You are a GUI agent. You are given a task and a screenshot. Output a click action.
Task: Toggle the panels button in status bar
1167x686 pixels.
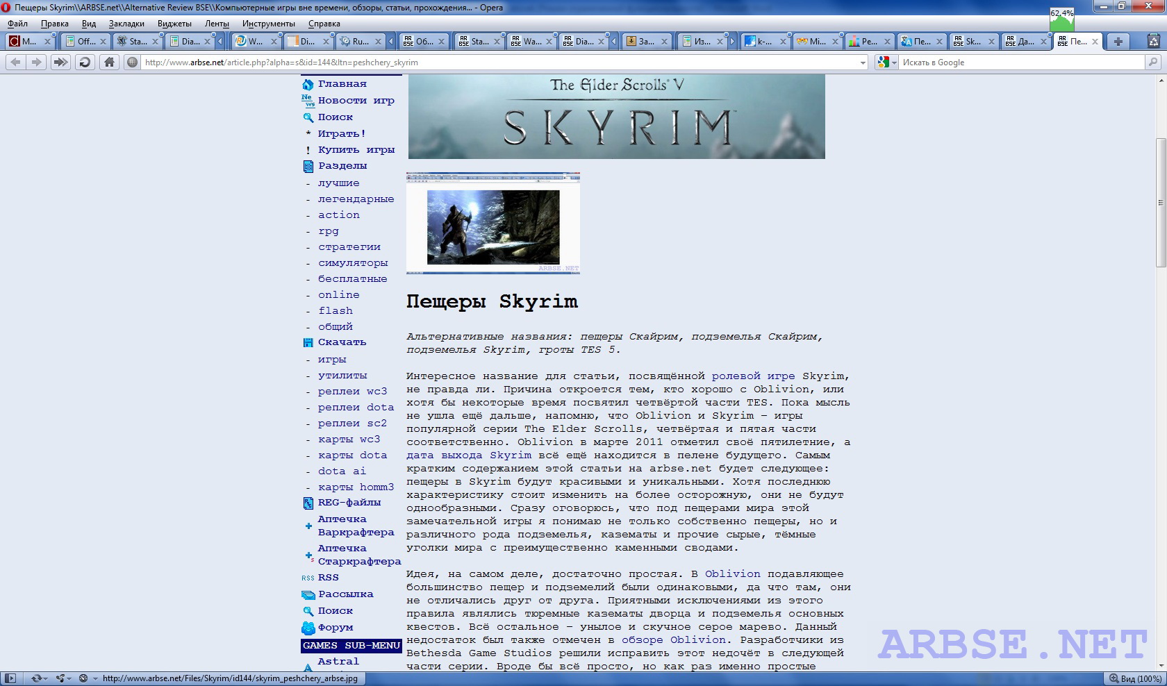10,678
